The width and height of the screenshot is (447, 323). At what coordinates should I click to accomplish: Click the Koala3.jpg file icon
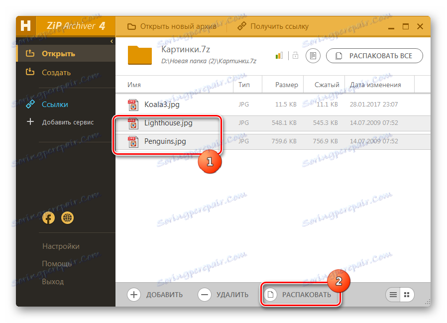point(133,105)
